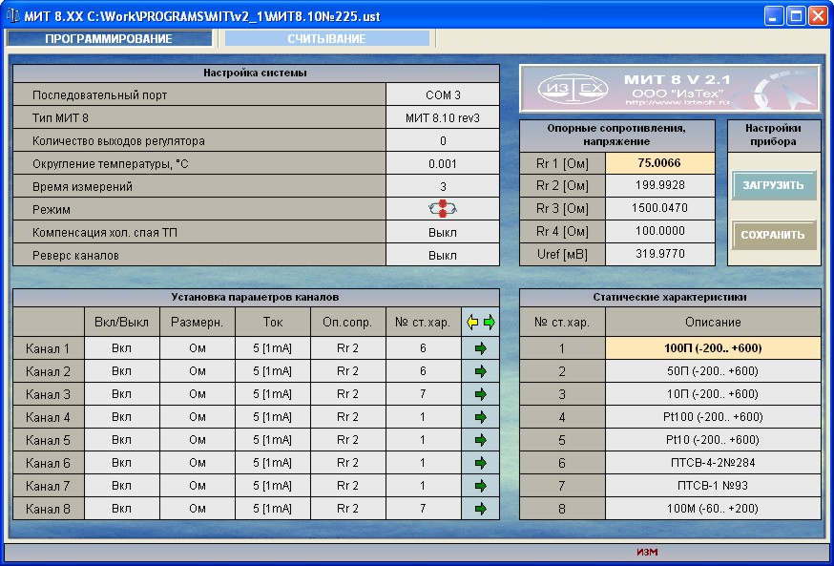Toggle Вкл/Выкл for Канал 2
This screenshot has width=834, height=566.
[x=121, y=371]
